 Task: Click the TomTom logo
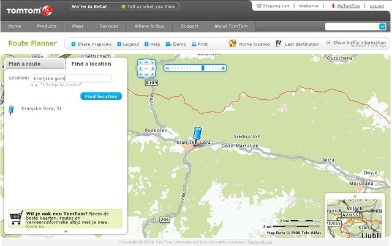click(29, 10)
